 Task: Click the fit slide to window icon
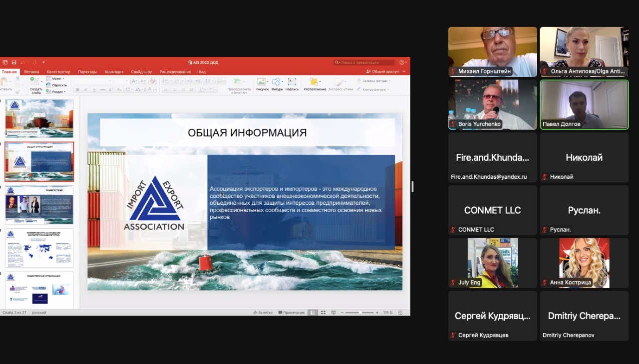click(400, 313)
